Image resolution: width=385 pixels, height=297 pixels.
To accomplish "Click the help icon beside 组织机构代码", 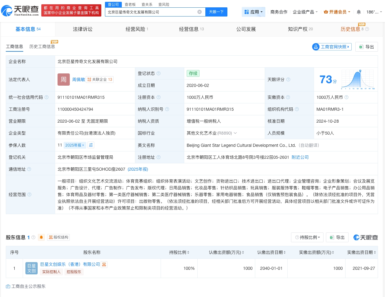I will [297, 109].
